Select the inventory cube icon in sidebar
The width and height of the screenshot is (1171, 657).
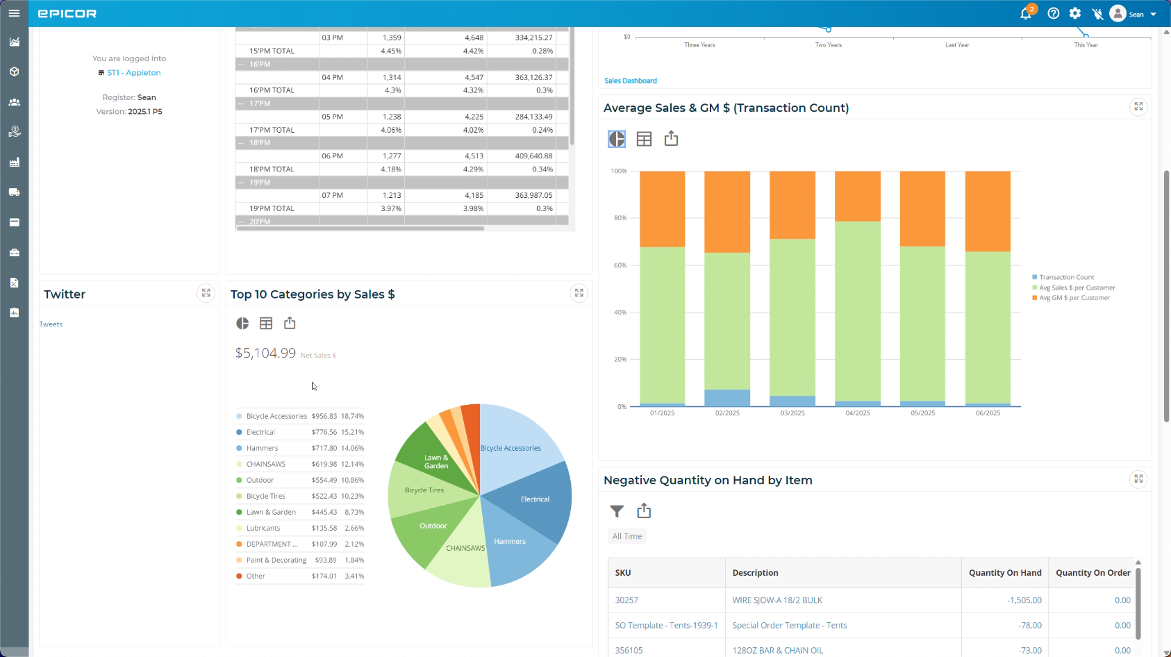tap(14, 72)
